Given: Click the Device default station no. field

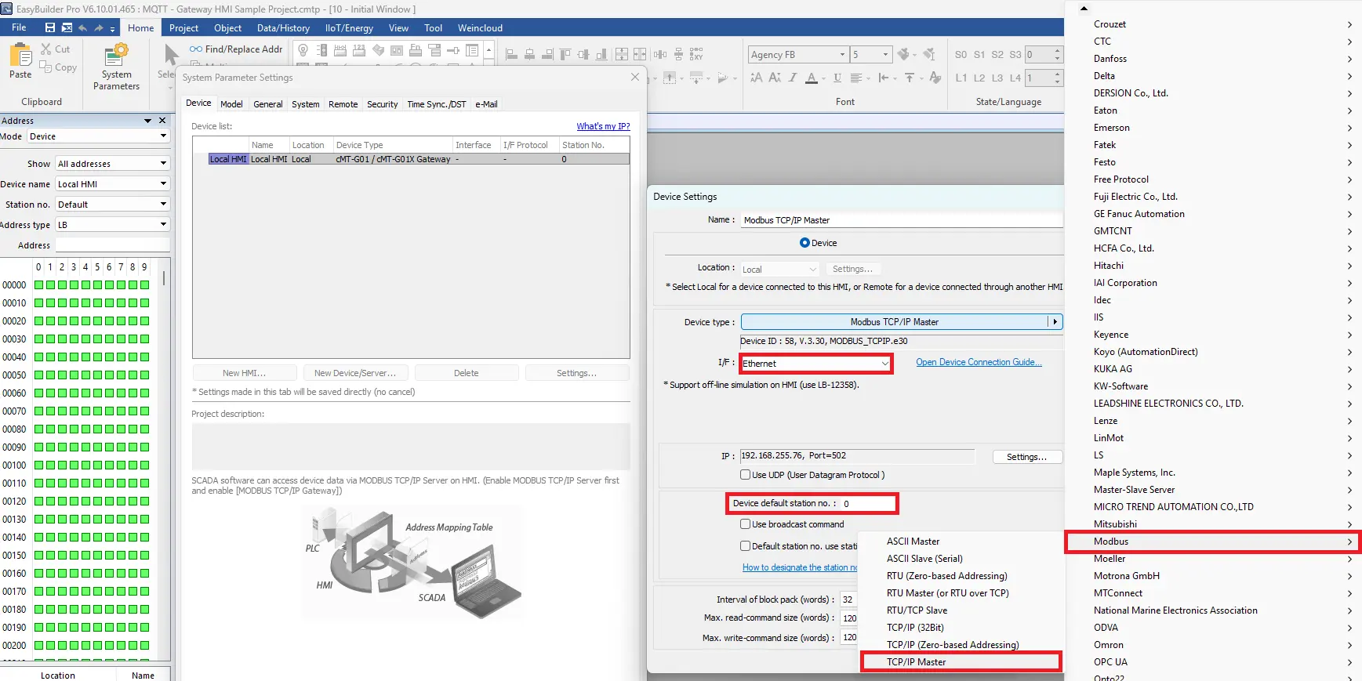Looking at the screenshot, I should (867, 504).
